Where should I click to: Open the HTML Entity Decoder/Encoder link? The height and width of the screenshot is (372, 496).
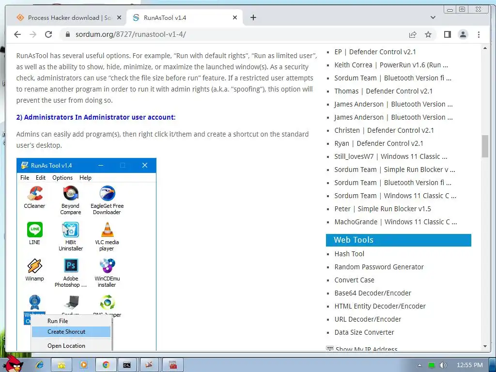380,306
